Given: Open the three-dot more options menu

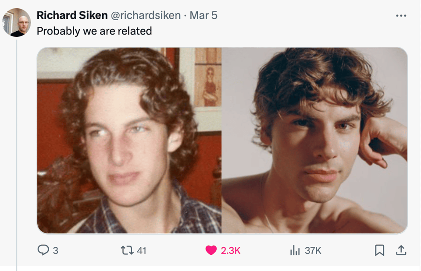Looking at the screenshot, I should pos(401,16).
